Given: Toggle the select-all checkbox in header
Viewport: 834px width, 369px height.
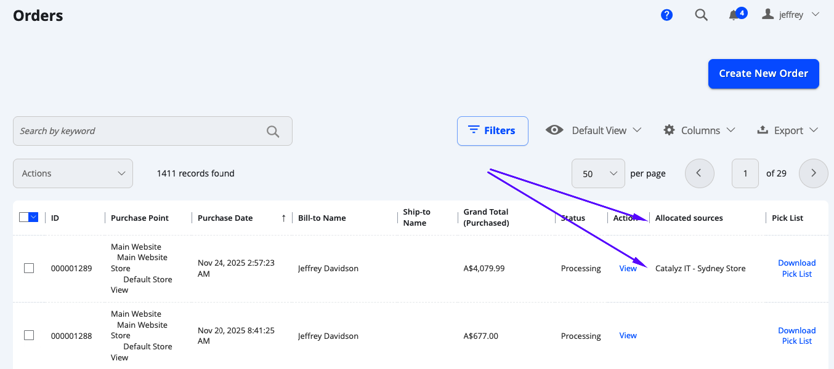Looking at the screenshot, I should (x=24, y=217).
